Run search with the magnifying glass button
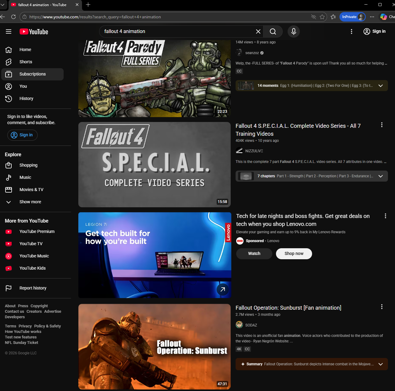The width and height of the screenshot is (395, 391). pos(273,31)
